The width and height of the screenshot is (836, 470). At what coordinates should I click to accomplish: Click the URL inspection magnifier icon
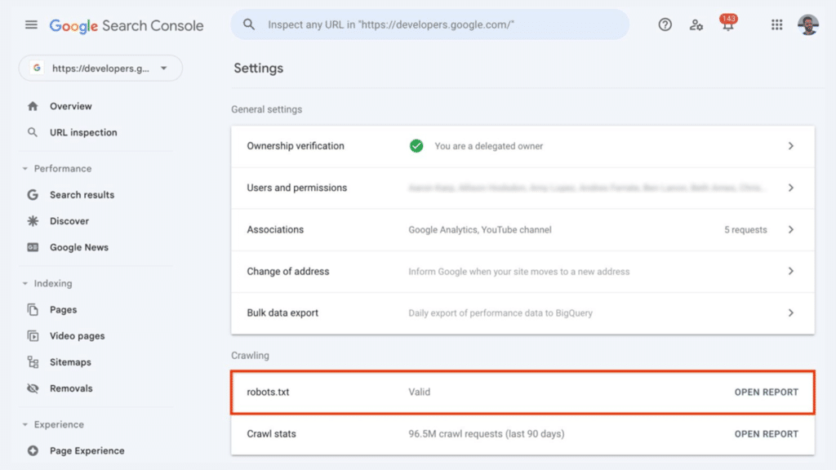coord(33,132)
